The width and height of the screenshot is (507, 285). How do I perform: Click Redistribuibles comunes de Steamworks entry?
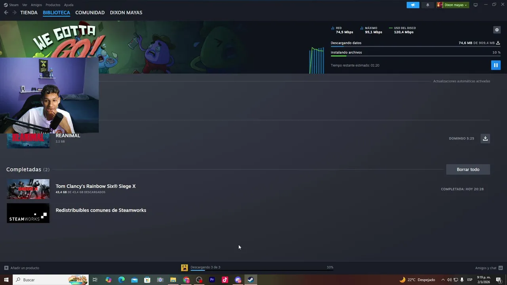click(x=101, y=210)
